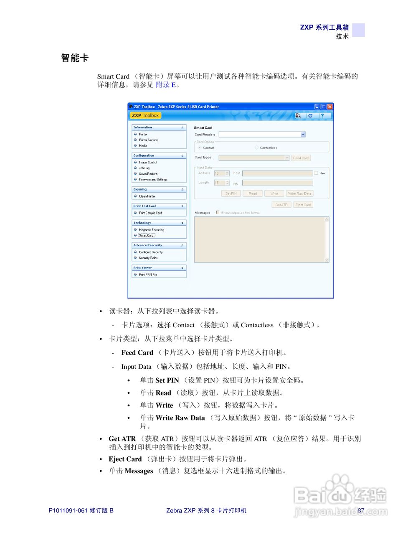Choose Print Sample Card
Viewport: 413px width, 535px height.
click(150, 213)
